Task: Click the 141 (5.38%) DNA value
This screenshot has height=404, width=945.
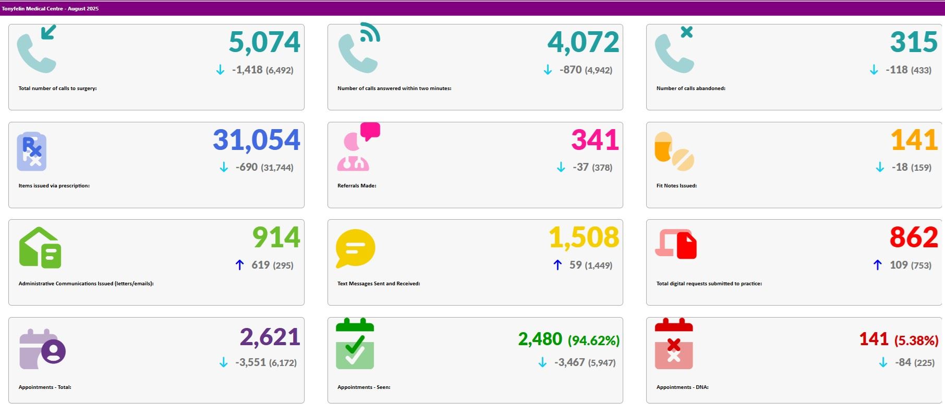Action: (x=898, y=340)
